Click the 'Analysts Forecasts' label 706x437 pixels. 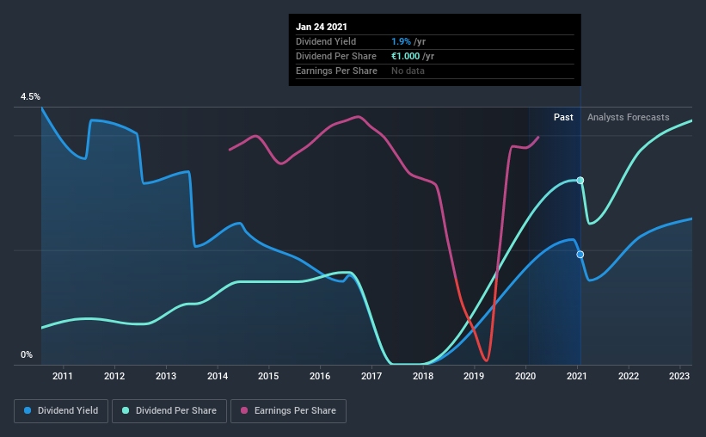pyautogui.click(x=628, y=117)
